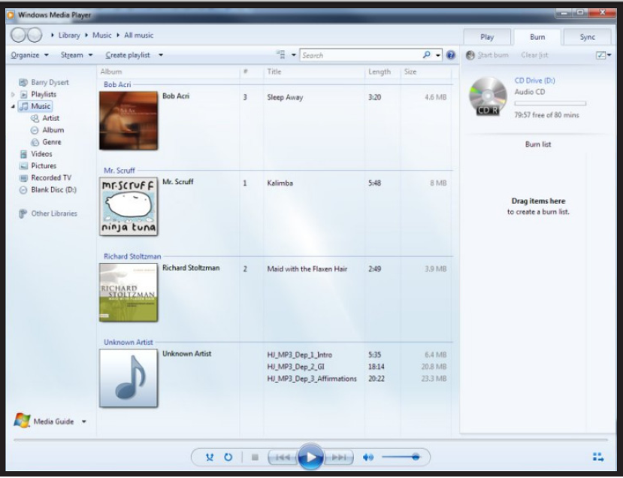This screenshot has width=623, height=478.
Task: Toggle shuffle mode
Action: [x=210, y=458]
